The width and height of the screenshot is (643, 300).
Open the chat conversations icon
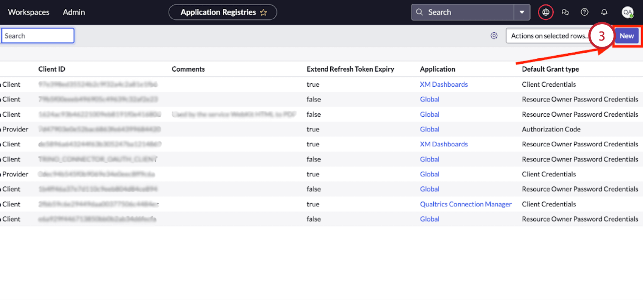click(x=565, y=12)
